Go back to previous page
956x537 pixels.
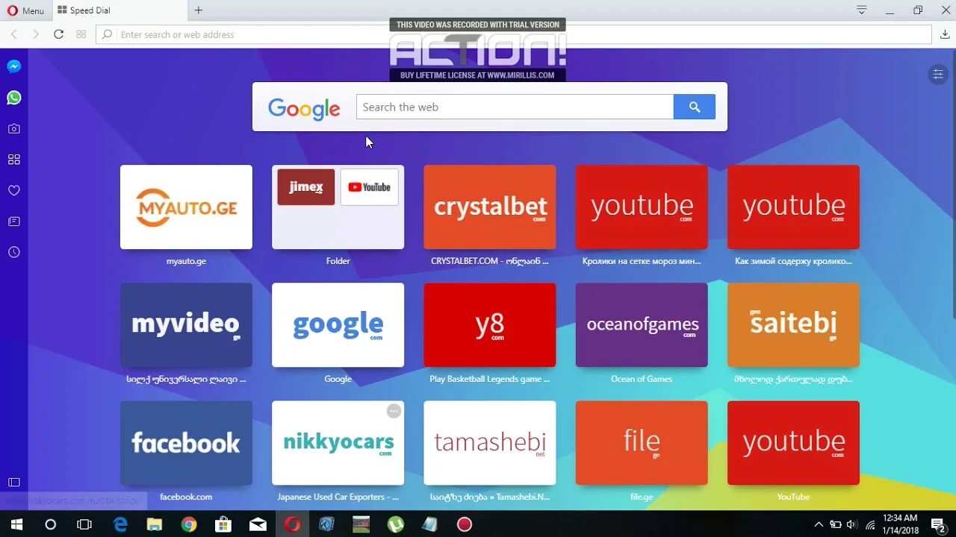pos(13,34)
